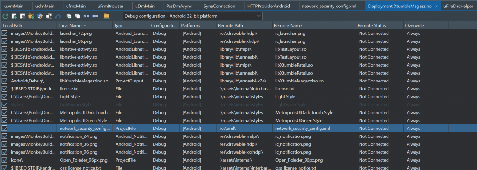Toggle checkbox for MetropolisUIGreen.Style row

tap(5, 121)
